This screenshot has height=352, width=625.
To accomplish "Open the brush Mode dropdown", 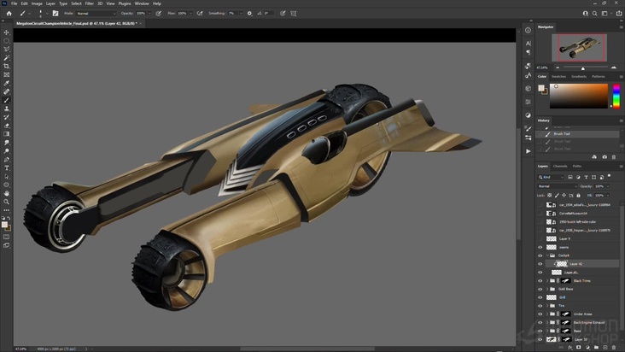I will pos(96,13).
